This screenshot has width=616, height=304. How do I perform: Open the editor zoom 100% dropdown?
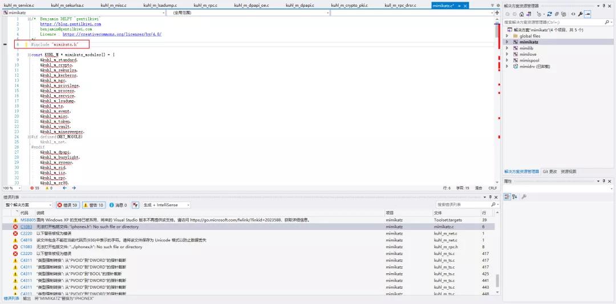tap(19, 188)
